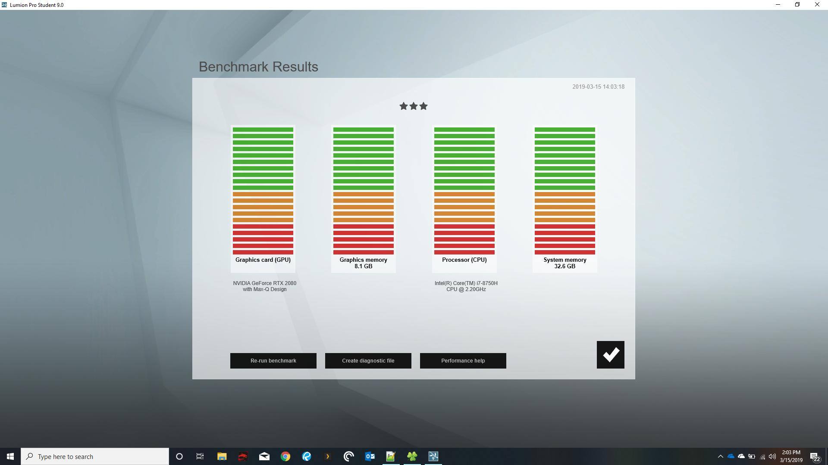Expand hidden system tray icons
The width and height of the screenshot is (828, 465).
[x=721, y=456]
